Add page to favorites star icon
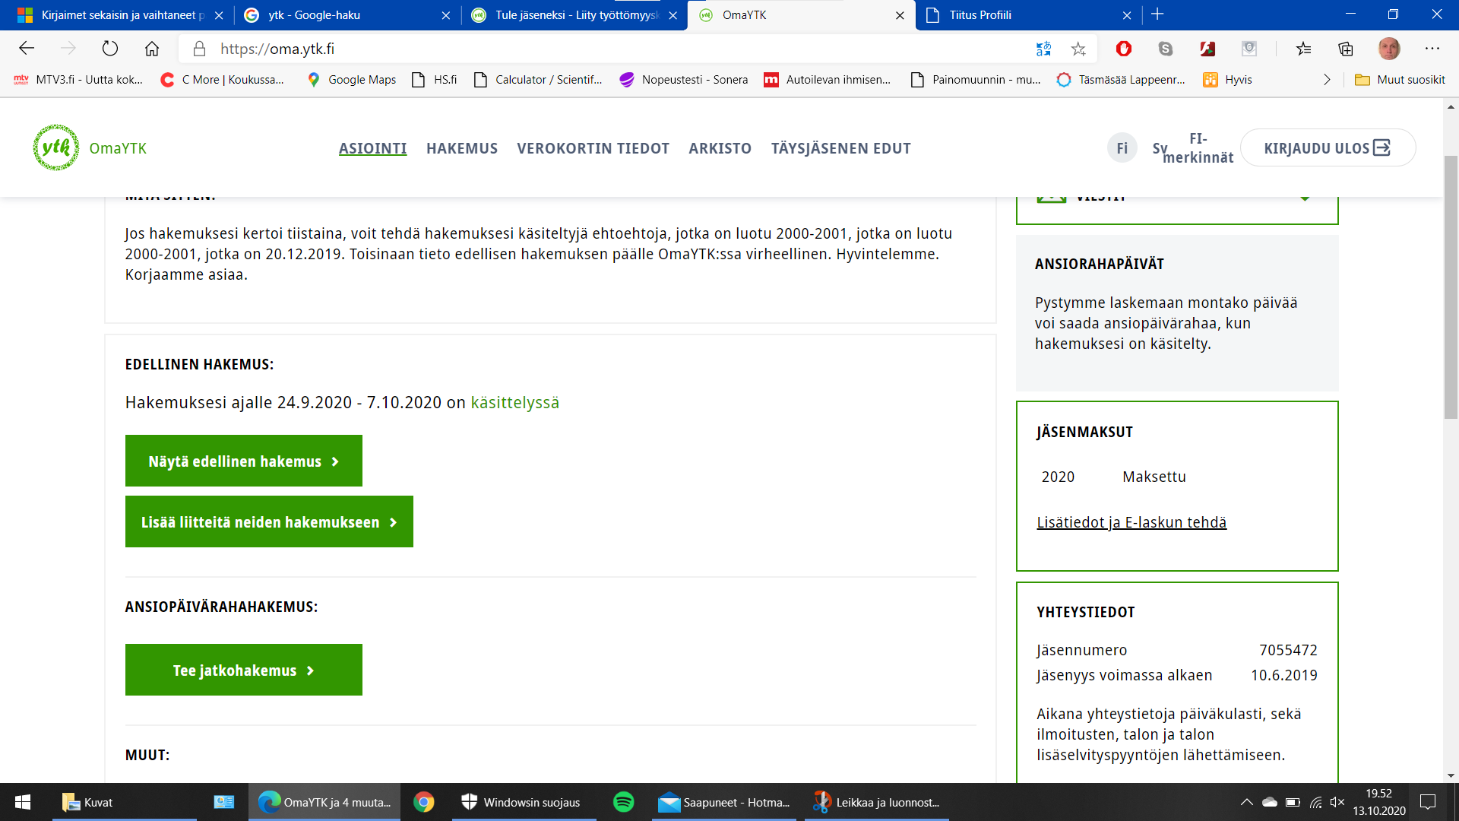Screen dimensions: 1459x821 (x=1078, y=49)
